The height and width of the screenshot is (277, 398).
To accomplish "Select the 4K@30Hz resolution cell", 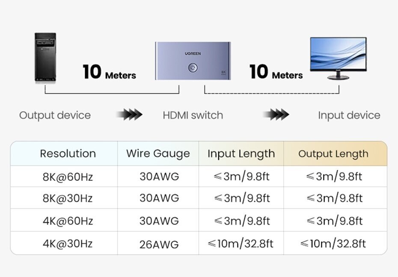I will tap(68, 244).
